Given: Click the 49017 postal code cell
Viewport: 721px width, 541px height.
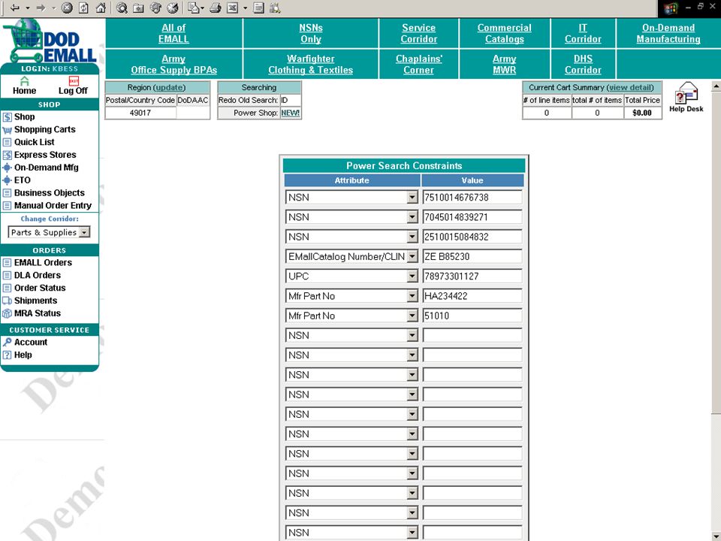Looking at the screenshot, I should 140,113.
